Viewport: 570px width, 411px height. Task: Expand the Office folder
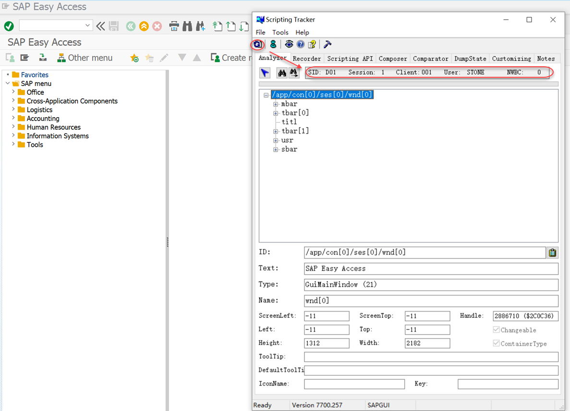[13, 92]
